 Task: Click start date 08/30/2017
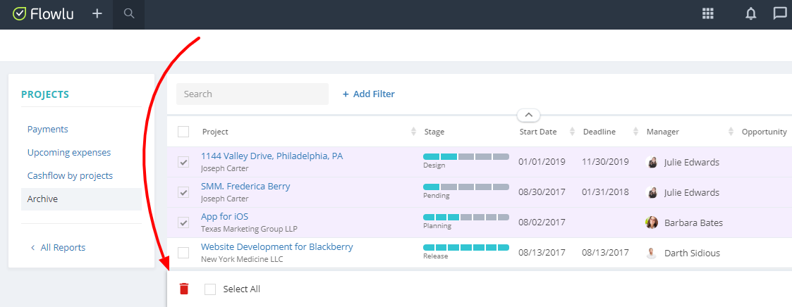click(x=542, y=192)
